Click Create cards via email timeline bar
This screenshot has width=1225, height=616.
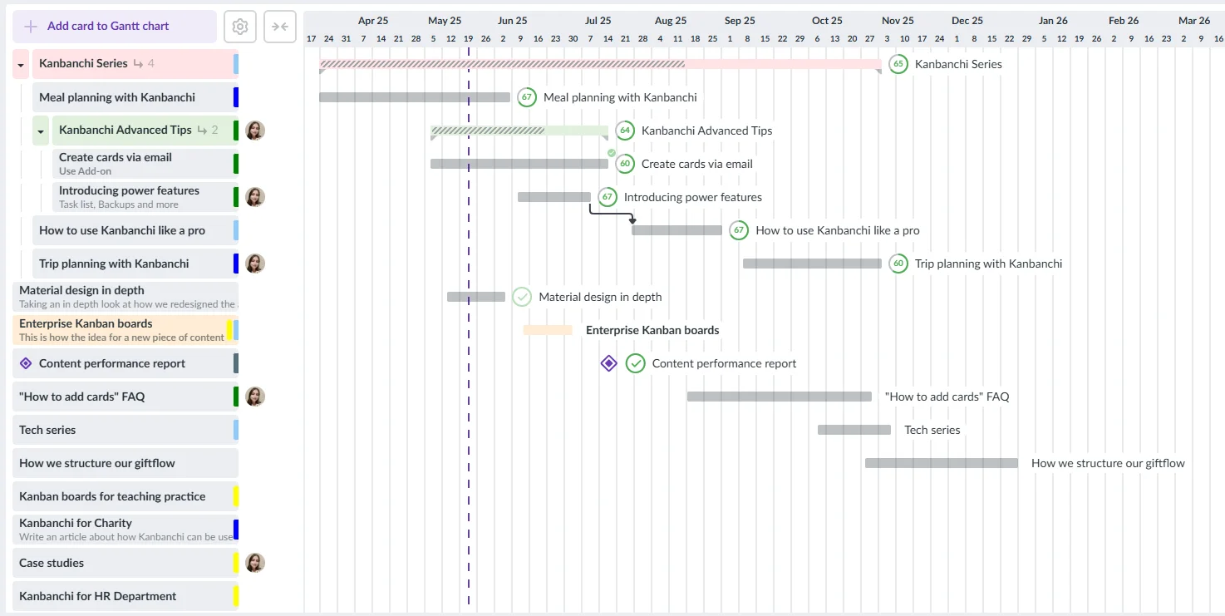point(519,164)
